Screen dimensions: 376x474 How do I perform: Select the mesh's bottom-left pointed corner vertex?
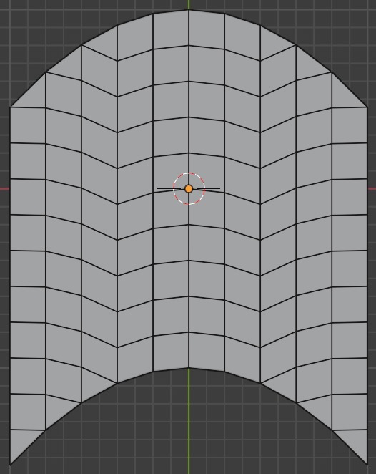(x=10, y=465)
